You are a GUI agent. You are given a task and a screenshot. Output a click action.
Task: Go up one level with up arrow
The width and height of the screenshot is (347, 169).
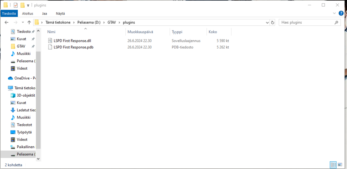click(x=29, y=22)
